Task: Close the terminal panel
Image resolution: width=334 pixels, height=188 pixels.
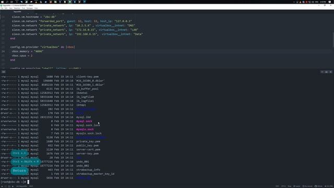Action: click(x=330, y=72)
